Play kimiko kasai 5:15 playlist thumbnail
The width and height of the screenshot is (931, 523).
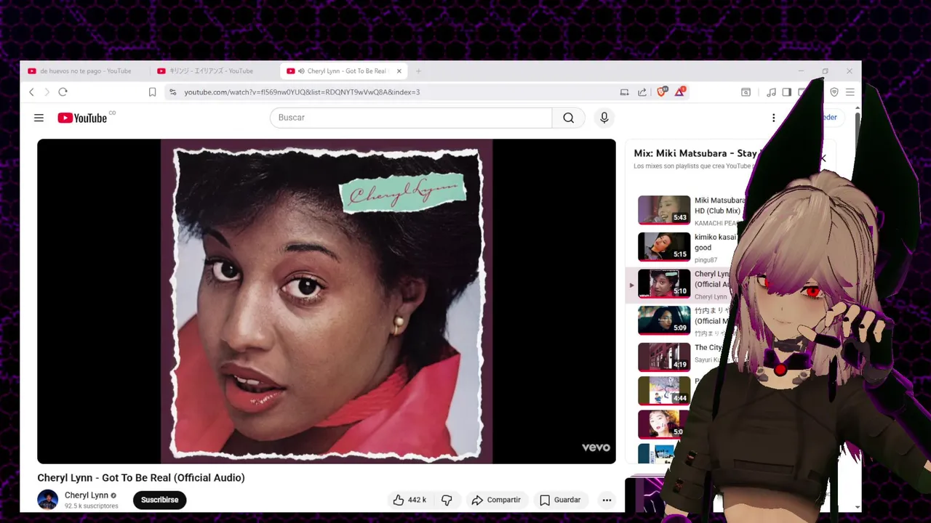point(664,247)
